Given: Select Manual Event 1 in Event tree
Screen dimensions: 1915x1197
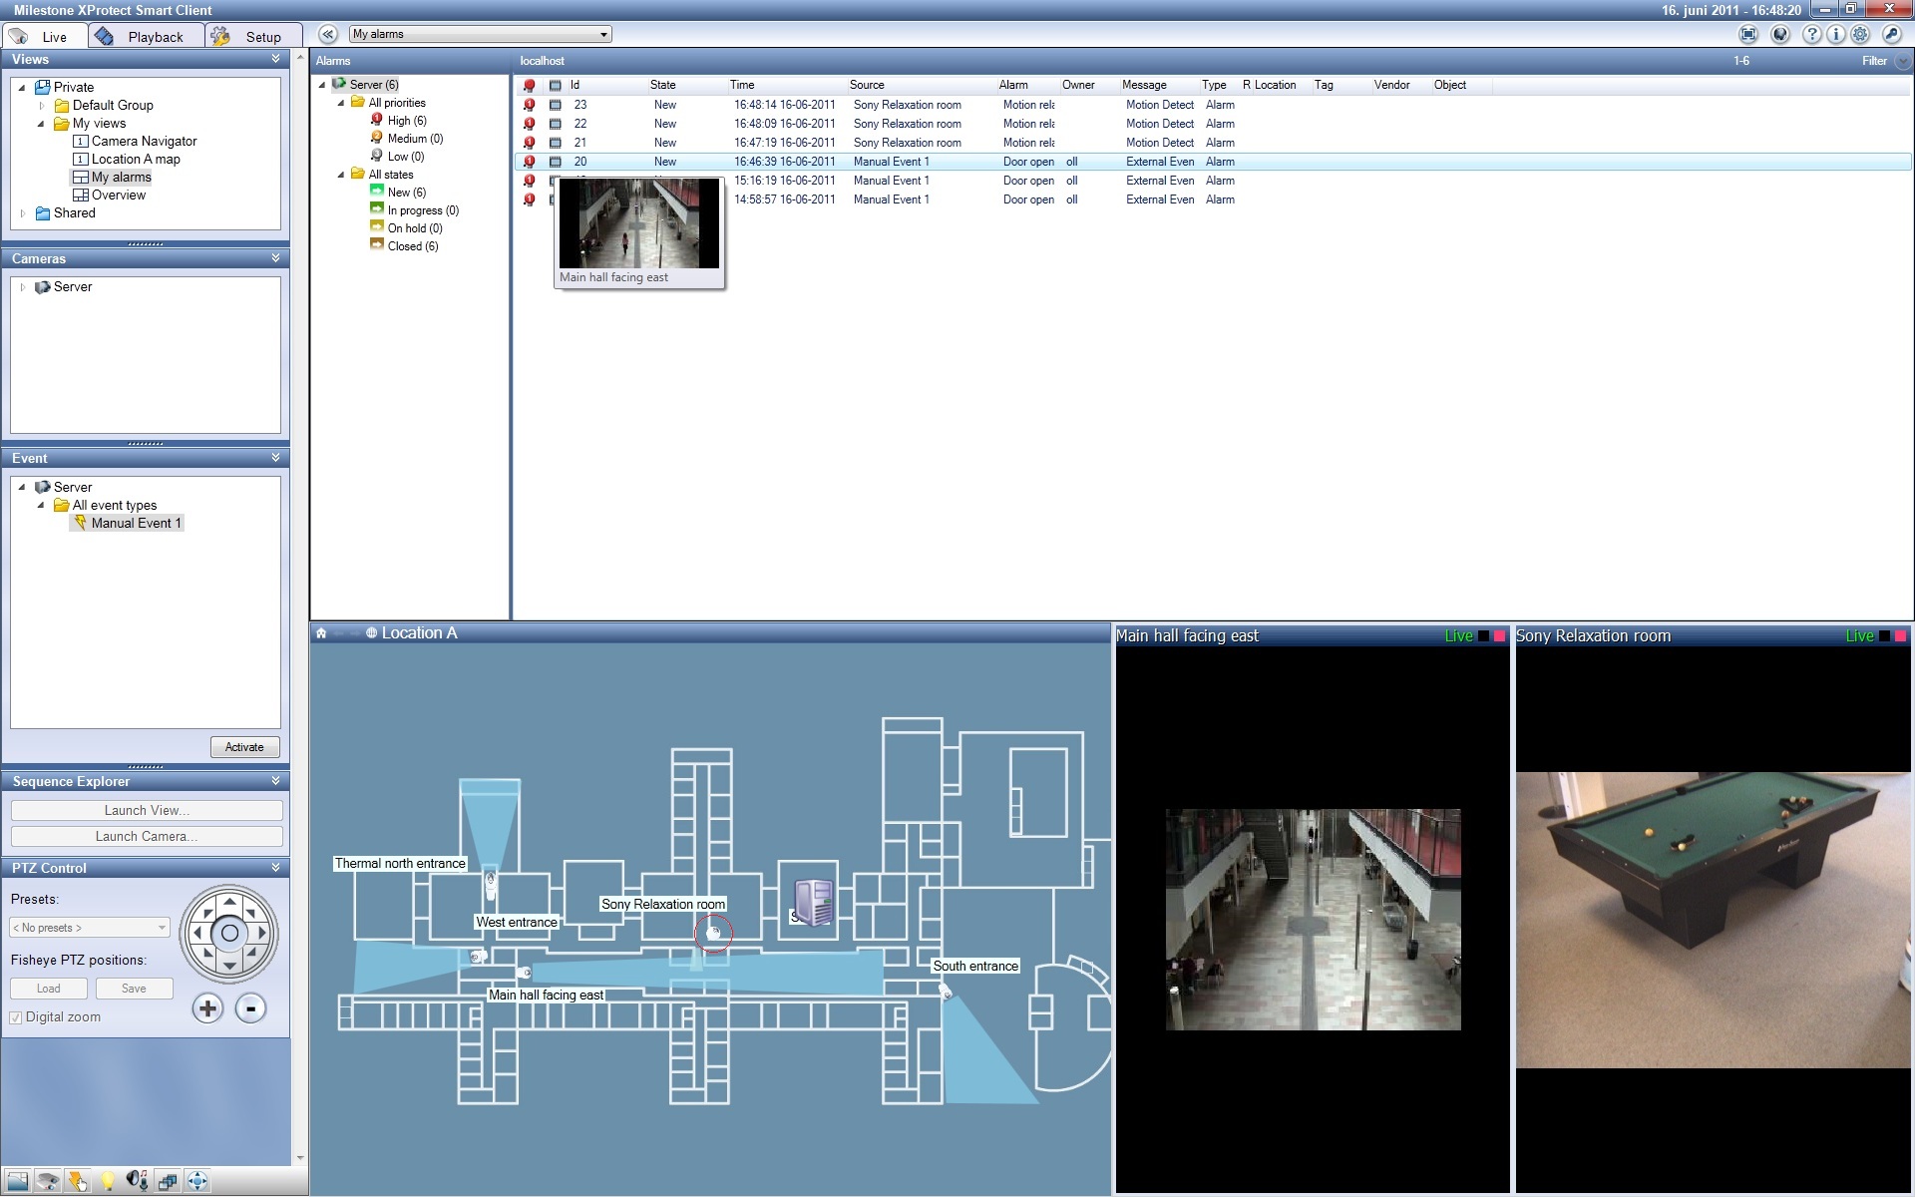Looking at the screenshot, I should point(136,523).
